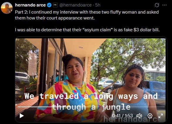Click the tweet paragraph starting 'Part 2:'
172x124 pixels.
(x=87, y=15)
